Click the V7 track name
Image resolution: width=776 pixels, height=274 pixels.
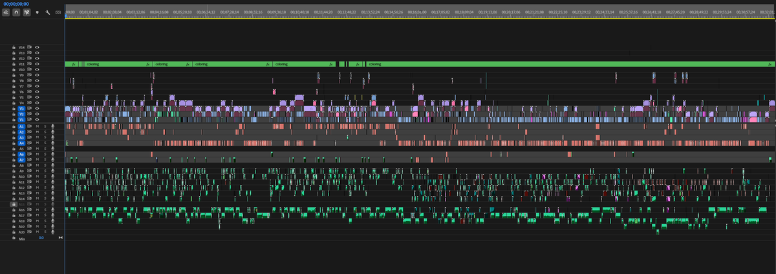coord(21,86)
